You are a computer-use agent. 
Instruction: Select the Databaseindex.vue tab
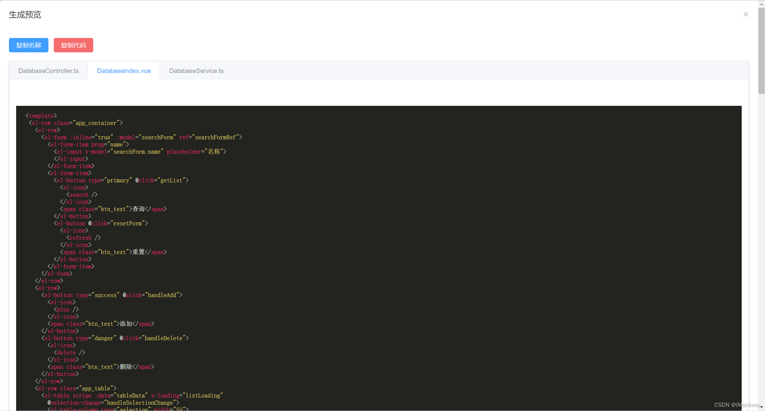(124, 71)
